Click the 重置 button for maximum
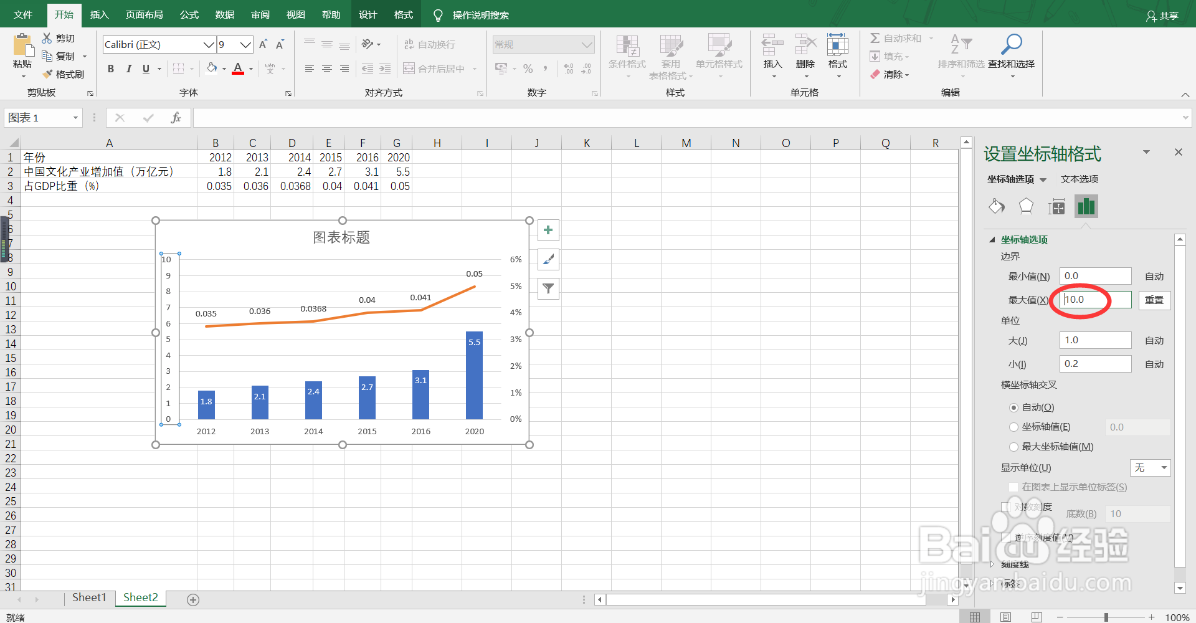This screenshot has width=1196, height=623. click(1154, 300)
